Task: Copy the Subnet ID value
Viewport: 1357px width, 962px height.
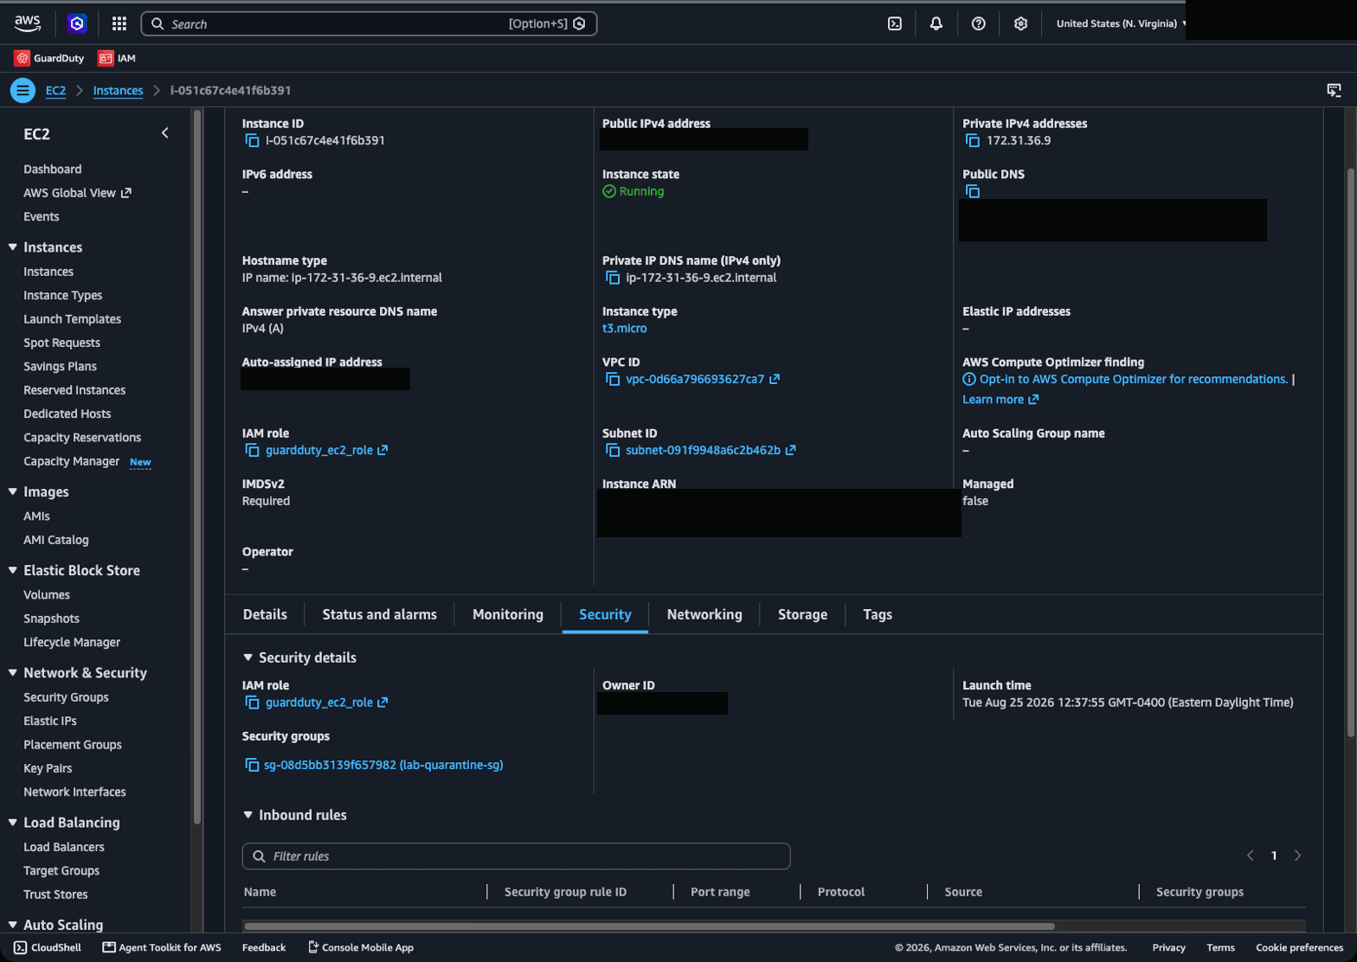Action: 613,450
